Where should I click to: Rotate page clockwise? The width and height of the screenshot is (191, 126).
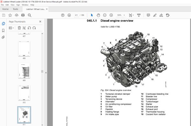(34, 28)
